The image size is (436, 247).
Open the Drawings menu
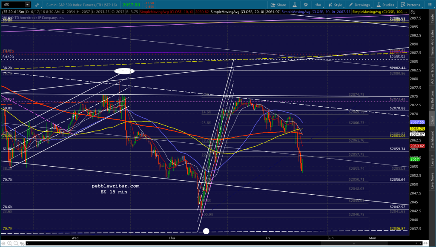click(x=359, y=5)
